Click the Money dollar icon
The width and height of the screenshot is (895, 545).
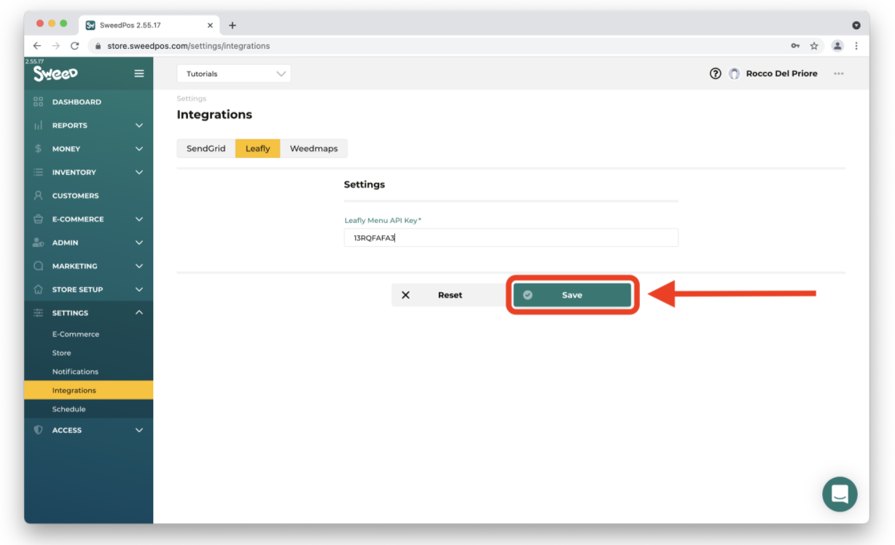point(39,149)
